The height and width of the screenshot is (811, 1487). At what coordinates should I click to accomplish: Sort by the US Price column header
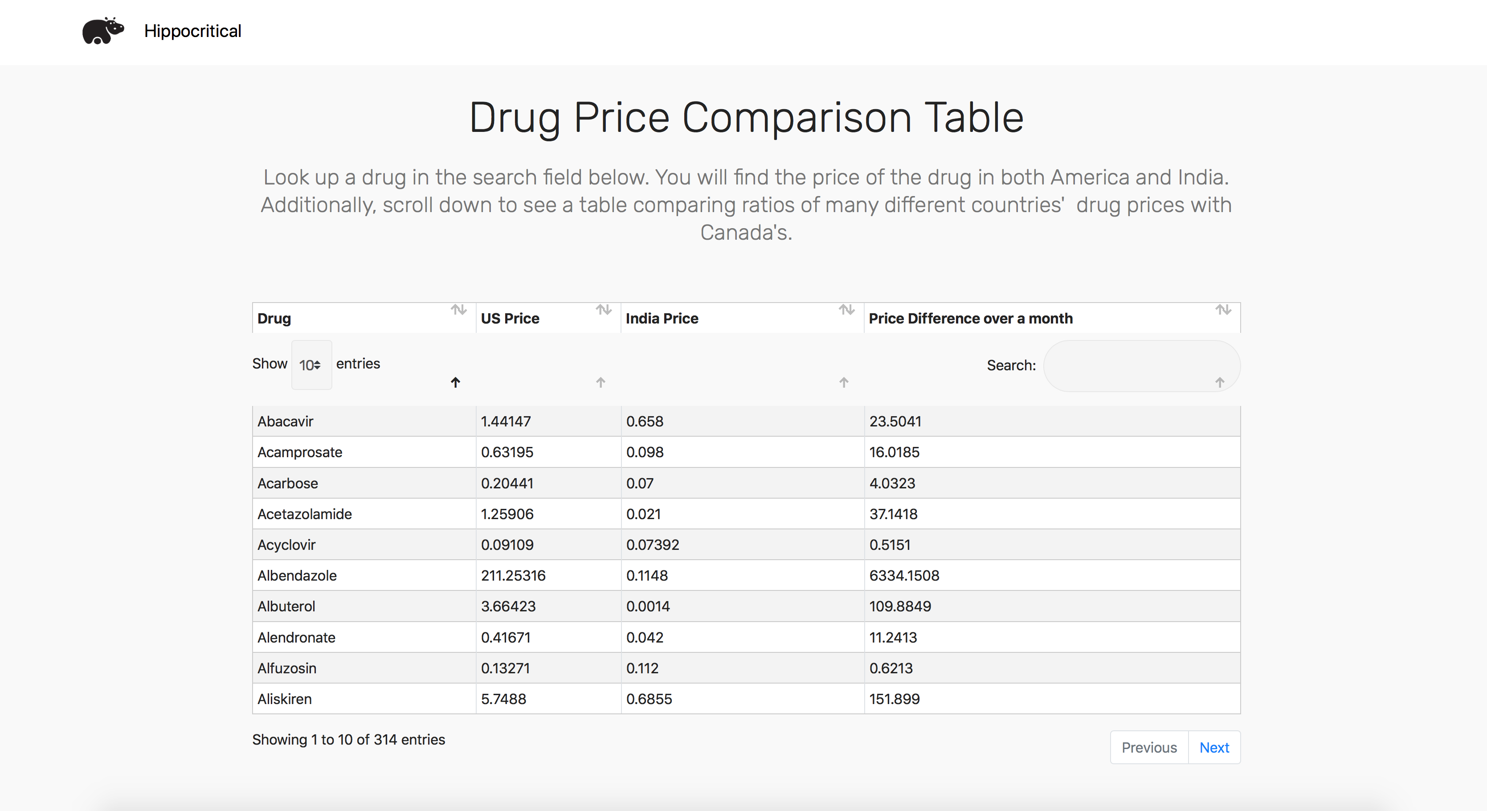pos(510,319)
